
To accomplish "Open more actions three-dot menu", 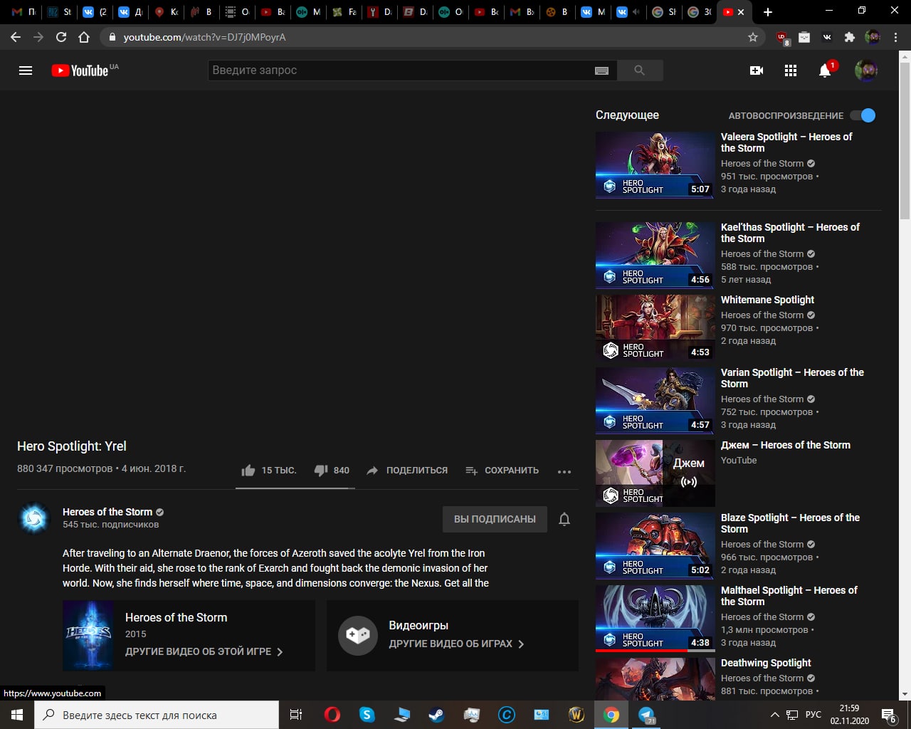I will (x=564, y=471).
